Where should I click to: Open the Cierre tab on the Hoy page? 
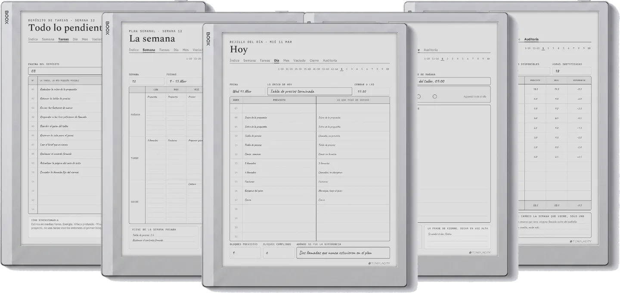tap(314, 60)
